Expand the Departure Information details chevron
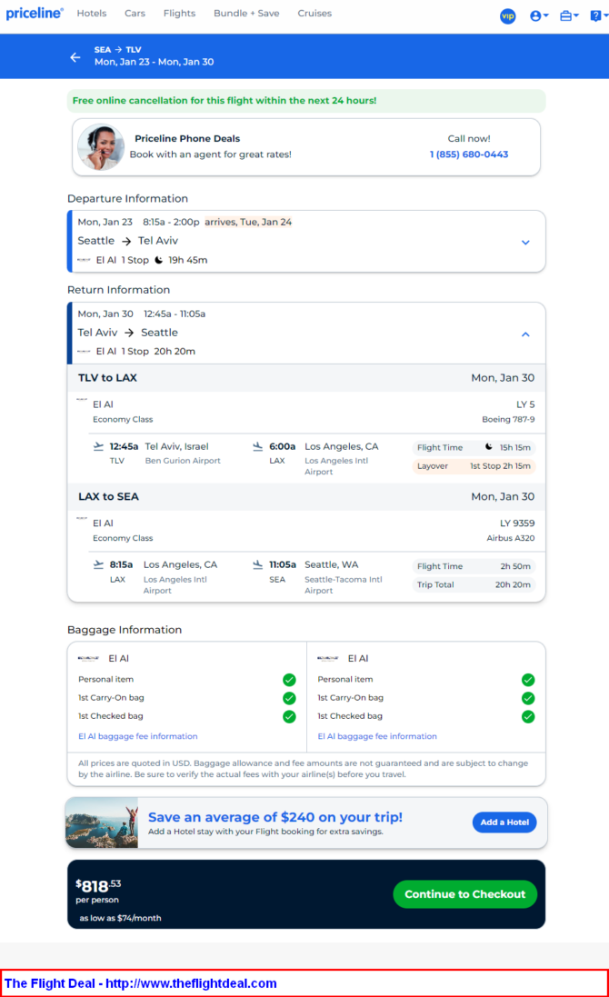 pos(525,243)
